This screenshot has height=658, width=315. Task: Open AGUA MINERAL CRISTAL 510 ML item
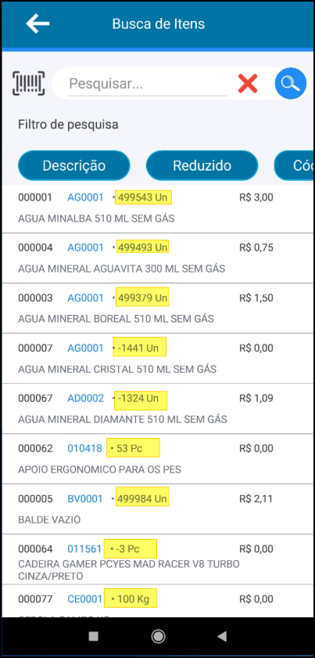pos(158,359)
